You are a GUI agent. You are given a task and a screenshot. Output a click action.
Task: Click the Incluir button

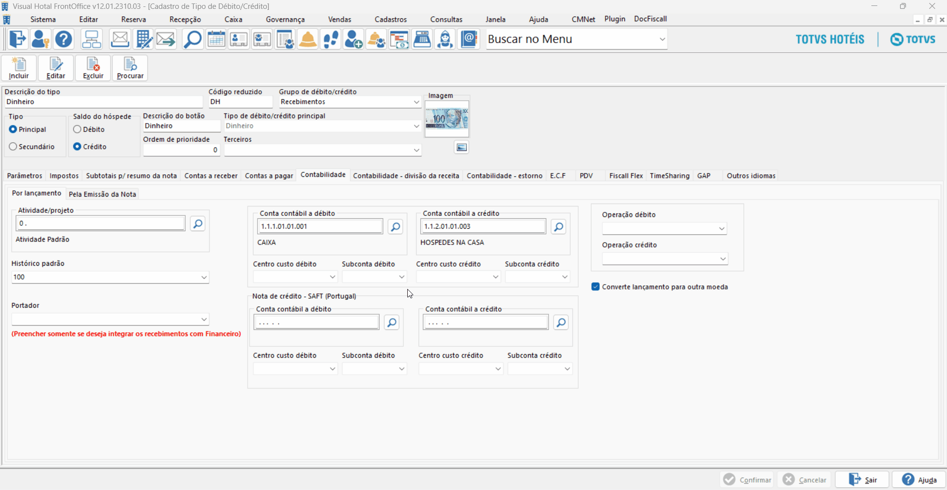19,68
